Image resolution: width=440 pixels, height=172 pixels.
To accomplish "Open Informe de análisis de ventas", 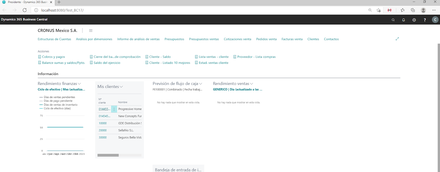I will point(138,39).
